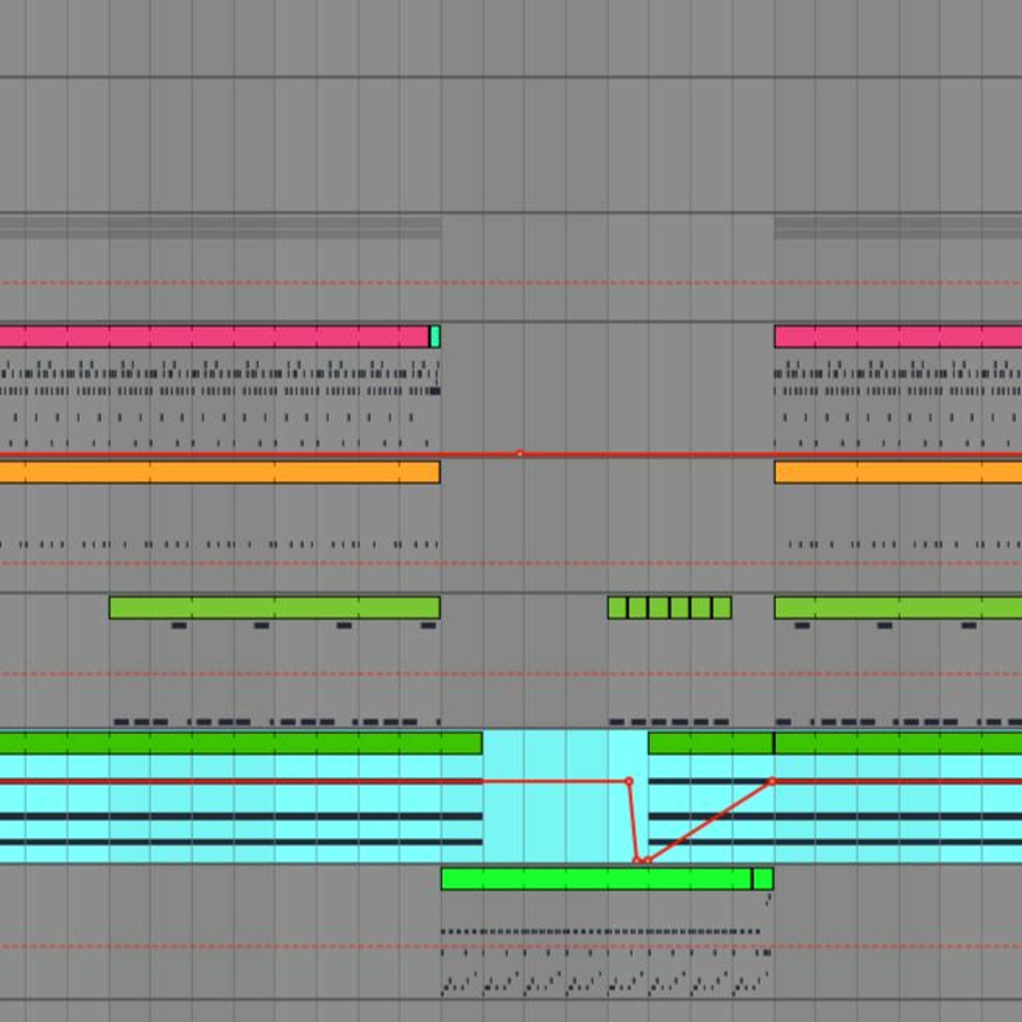This screenshot has height=1022, width=1022.
Task: Select the long light-green clip on the left
Action: (x=275, y=608)
